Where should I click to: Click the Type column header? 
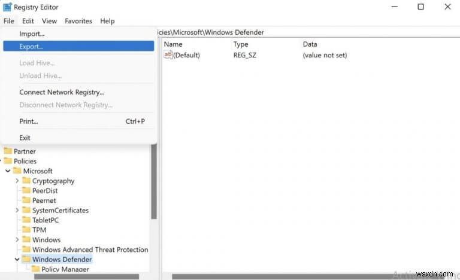click(241, 44)
